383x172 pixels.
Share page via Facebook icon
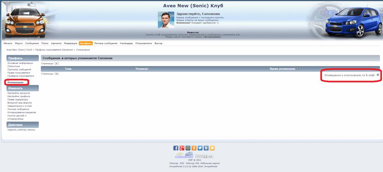click(x=176, y=148)
